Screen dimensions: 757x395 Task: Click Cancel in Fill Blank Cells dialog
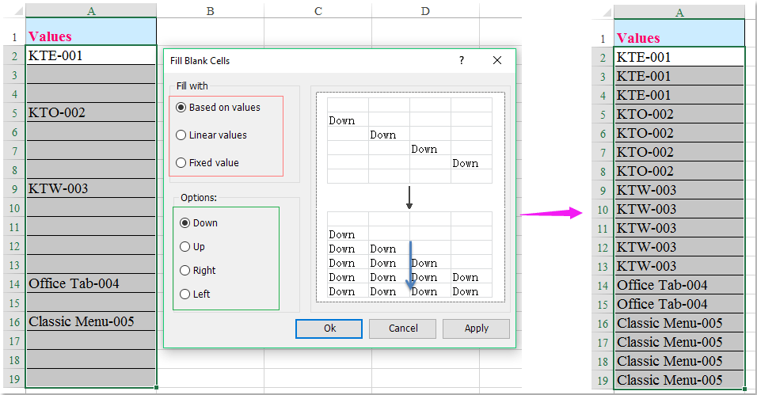tap(402, 329)
